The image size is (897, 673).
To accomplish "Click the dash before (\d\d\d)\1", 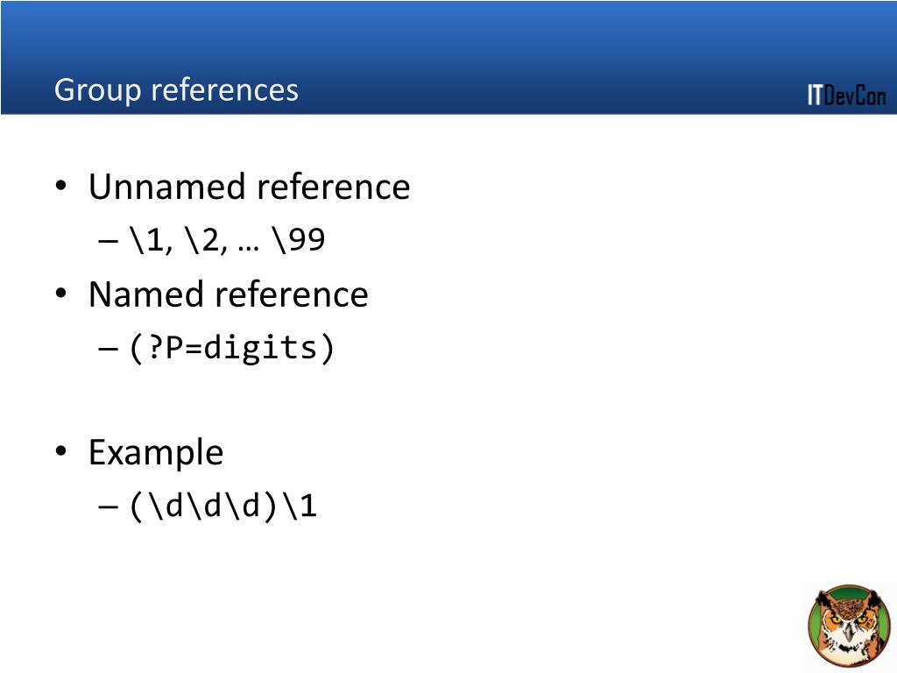I will tap(108, 507).
